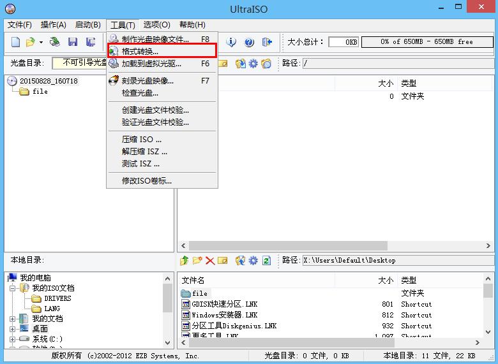Click the 大小总计 size field showing 0KB
This screenshot has height=364, width=498.
coord(343,42)
